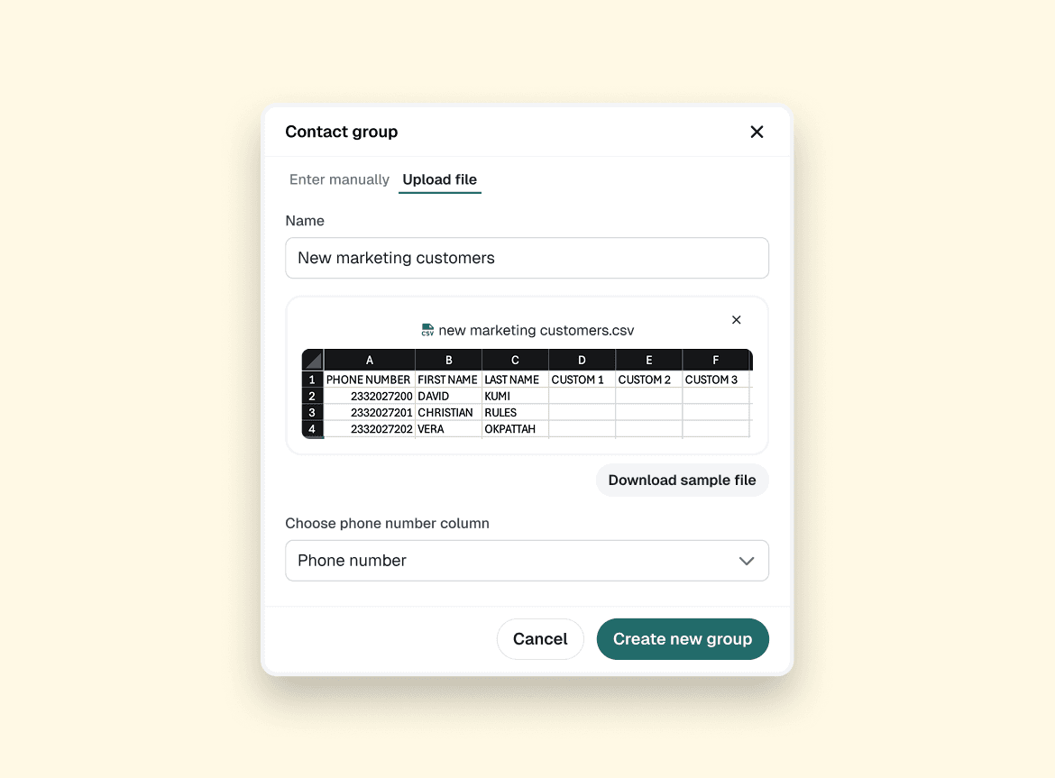The image size is (1055, 778).
Task: Select column F header labeled CUSTOM 3
Action: click(x=716, y=360)
